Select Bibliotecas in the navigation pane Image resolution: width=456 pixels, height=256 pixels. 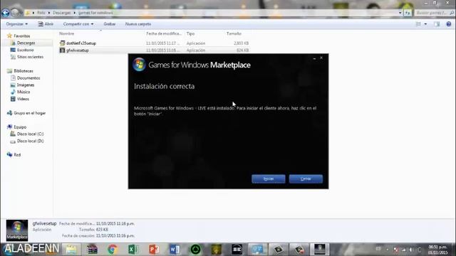coord(24,71)
